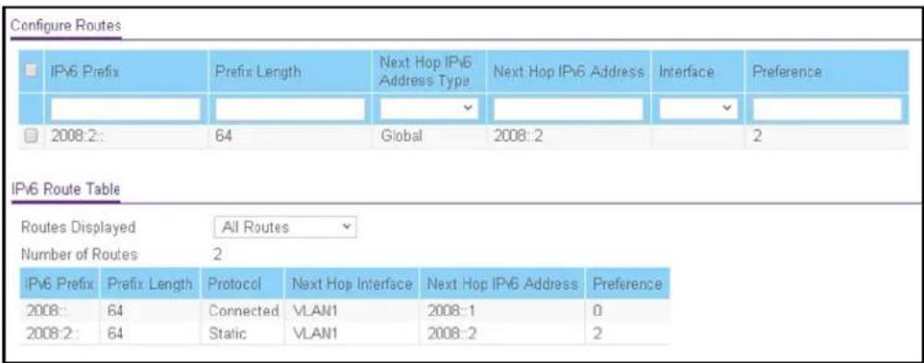This screenshot has height=363, width=924.
Task: Click the Prefix Length input field
Action: [290, 109]
